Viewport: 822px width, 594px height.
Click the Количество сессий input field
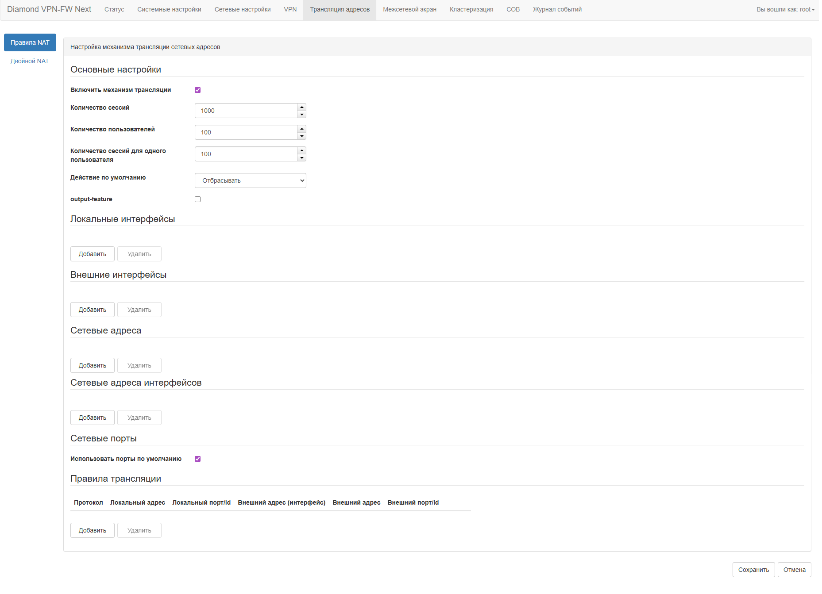click(x=246, y=111)
